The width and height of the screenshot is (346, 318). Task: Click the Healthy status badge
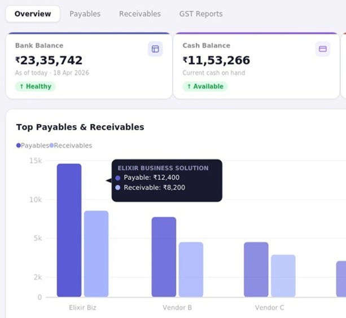[36, 86]
